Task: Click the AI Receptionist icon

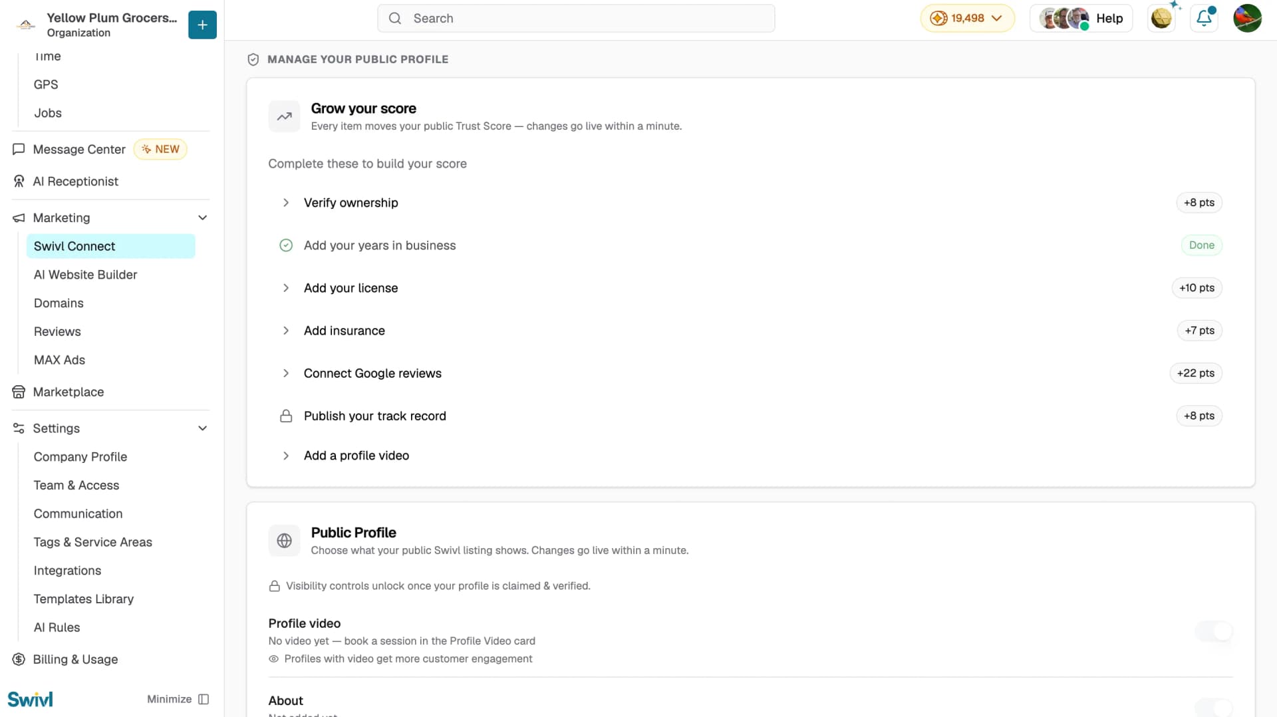Action: [19, 181]
